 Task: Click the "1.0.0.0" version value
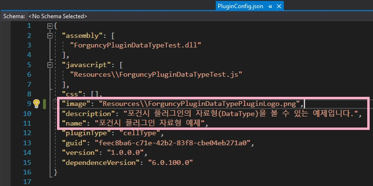pyautogui.click(x=126, y=153)
